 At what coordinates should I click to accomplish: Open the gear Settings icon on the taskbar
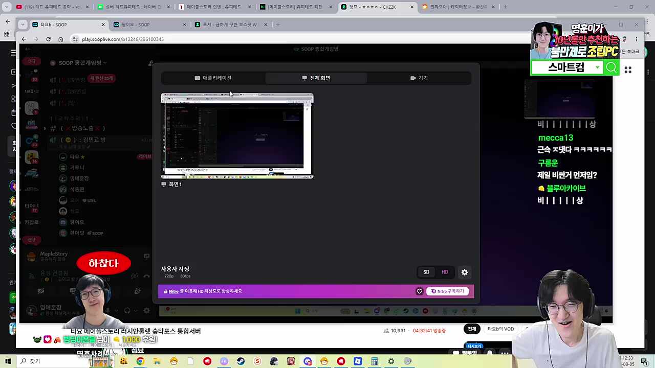391,361
